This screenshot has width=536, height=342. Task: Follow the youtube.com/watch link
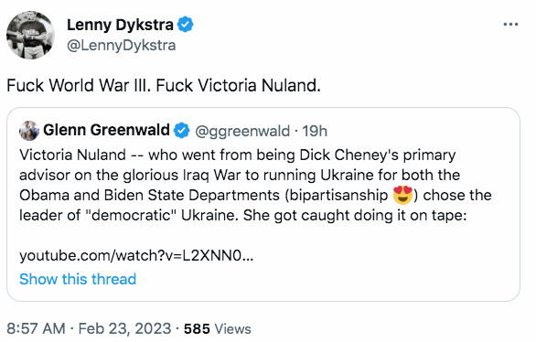[136, 255]
